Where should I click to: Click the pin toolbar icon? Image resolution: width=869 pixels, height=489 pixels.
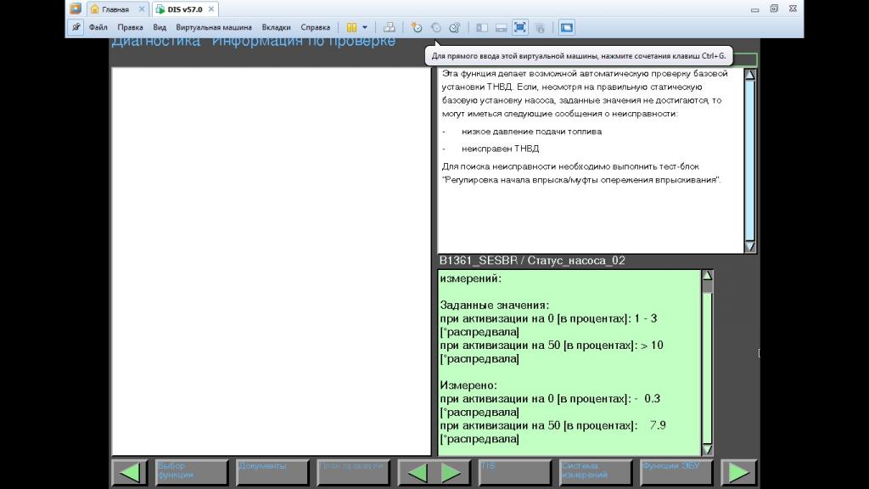76,27
